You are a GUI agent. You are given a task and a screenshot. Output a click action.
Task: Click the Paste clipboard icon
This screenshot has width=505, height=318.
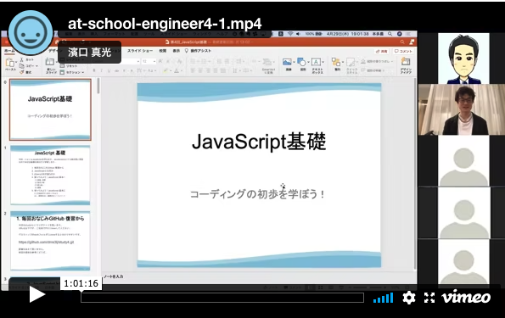(10, 64)
